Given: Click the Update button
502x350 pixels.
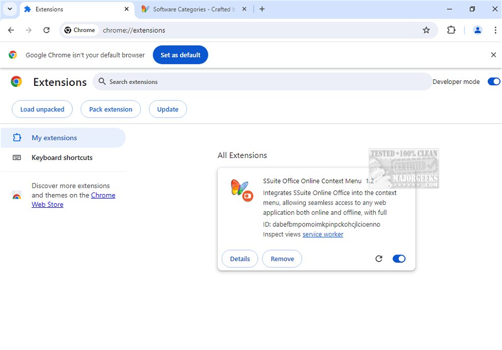Looking at the screenshot, I should tap(167, 109).
